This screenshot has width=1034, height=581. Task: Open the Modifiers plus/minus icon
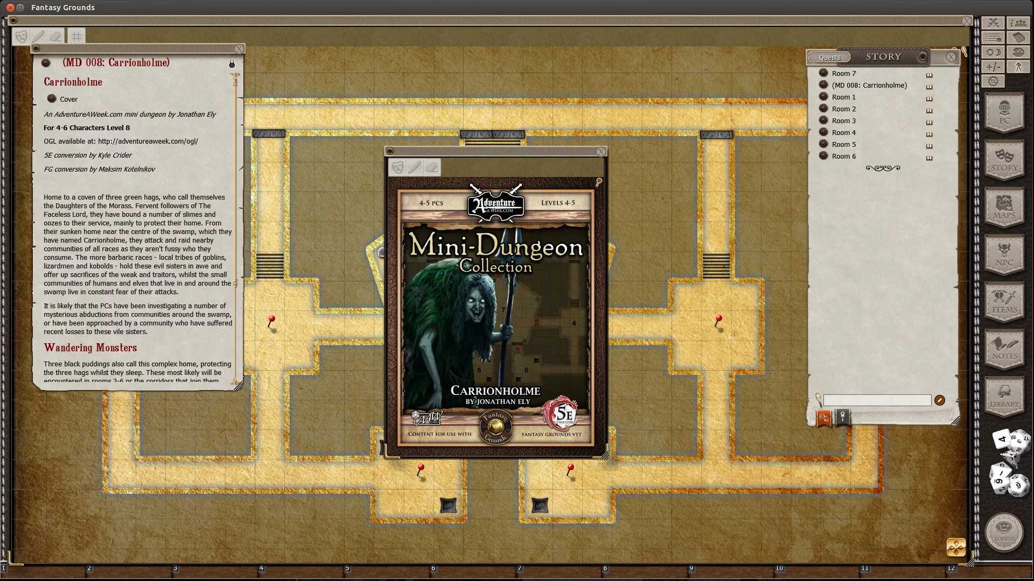(x=994, y=67)
